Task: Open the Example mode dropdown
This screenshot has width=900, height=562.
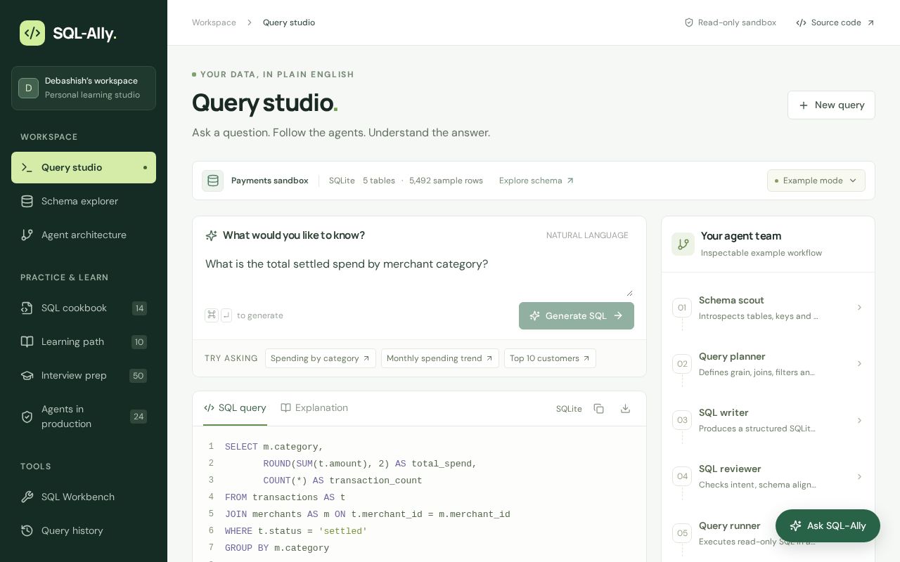Action: [x=816, y=181]
